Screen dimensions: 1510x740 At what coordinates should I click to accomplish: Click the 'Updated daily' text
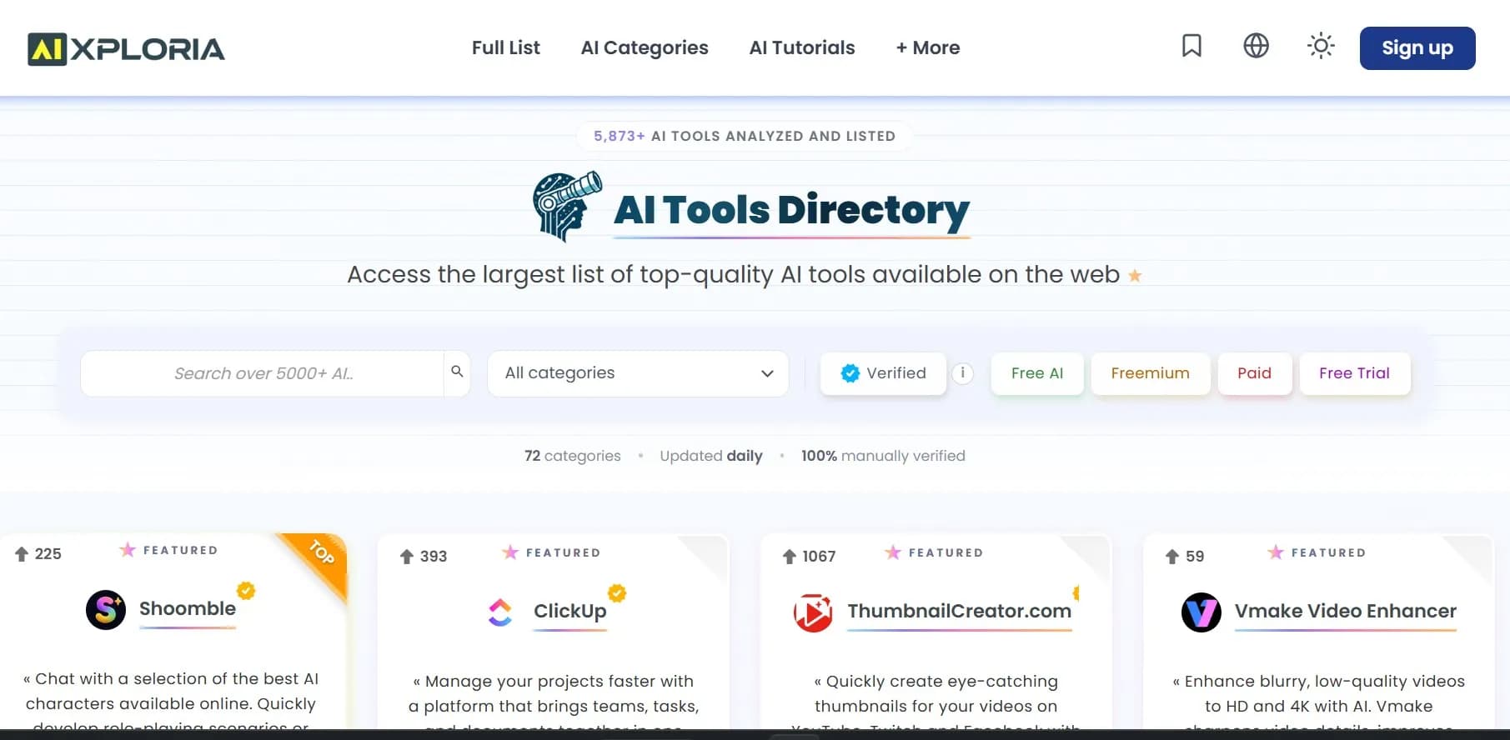(x=711, y=456)
